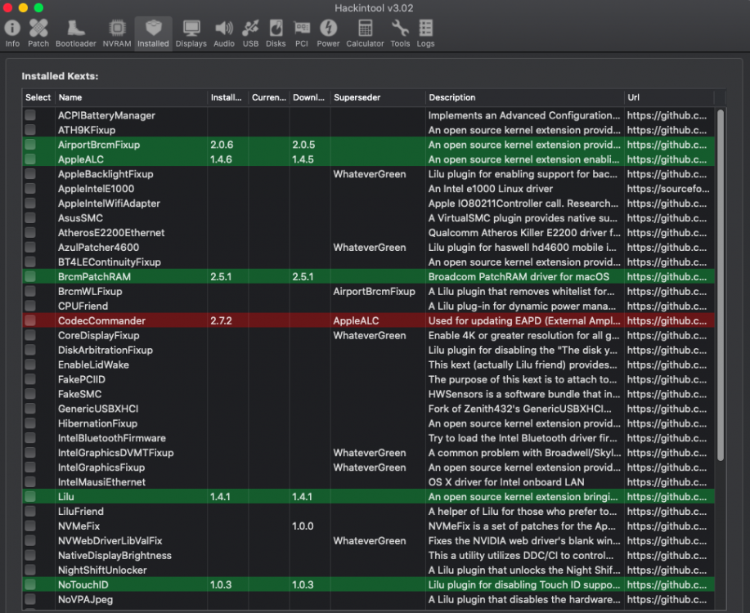Select the NativeDisplayBrightness row name

coord(115,555)
